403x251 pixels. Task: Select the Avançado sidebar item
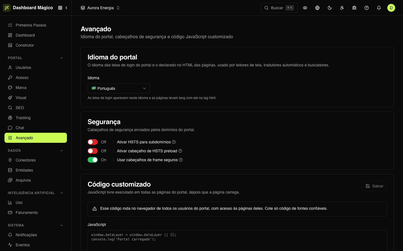(x=36, y=138)
